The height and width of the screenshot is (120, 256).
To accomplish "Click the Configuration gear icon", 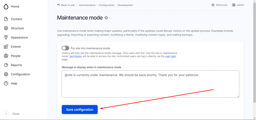I will click(6, 74).
